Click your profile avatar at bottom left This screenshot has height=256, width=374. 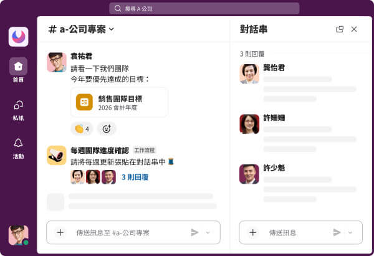[x=18, y=235]
